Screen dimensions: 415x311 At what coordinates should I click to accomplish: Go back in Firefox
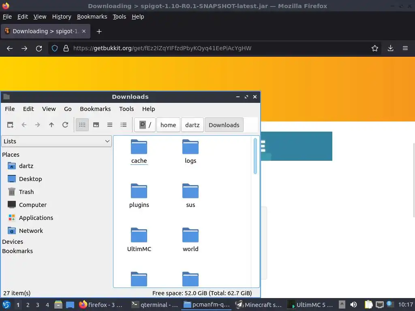10,49
